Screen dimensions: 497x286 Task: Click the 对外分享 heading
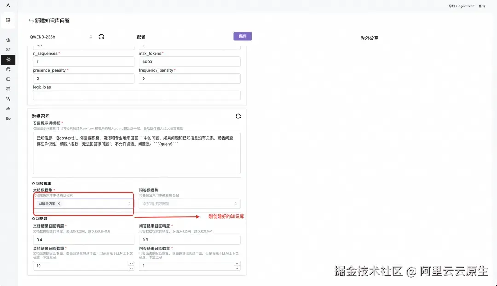370,38
